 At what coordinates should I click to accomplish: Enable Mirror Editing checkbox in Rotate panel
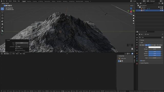pos(16,49)
